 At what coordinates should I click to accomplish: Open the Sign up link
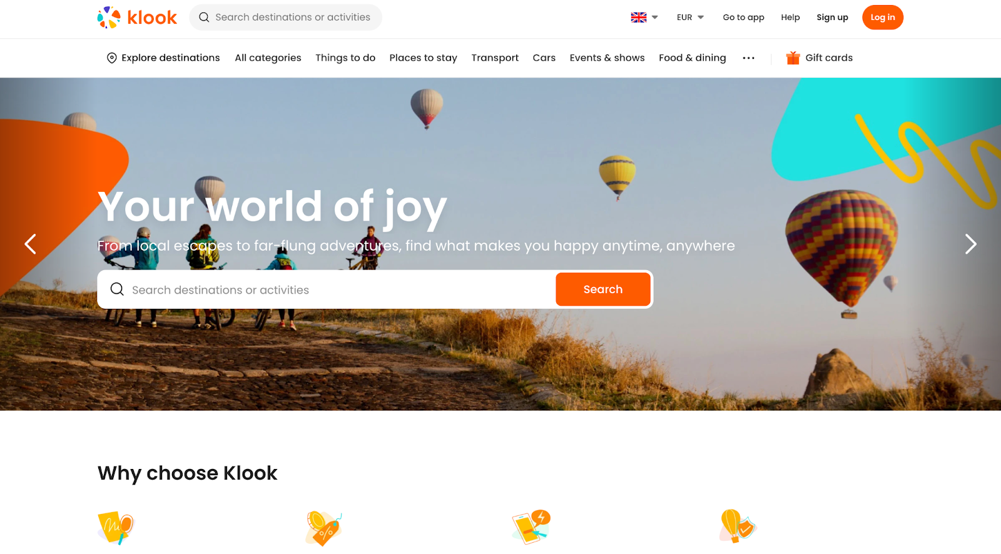(832, 18)
